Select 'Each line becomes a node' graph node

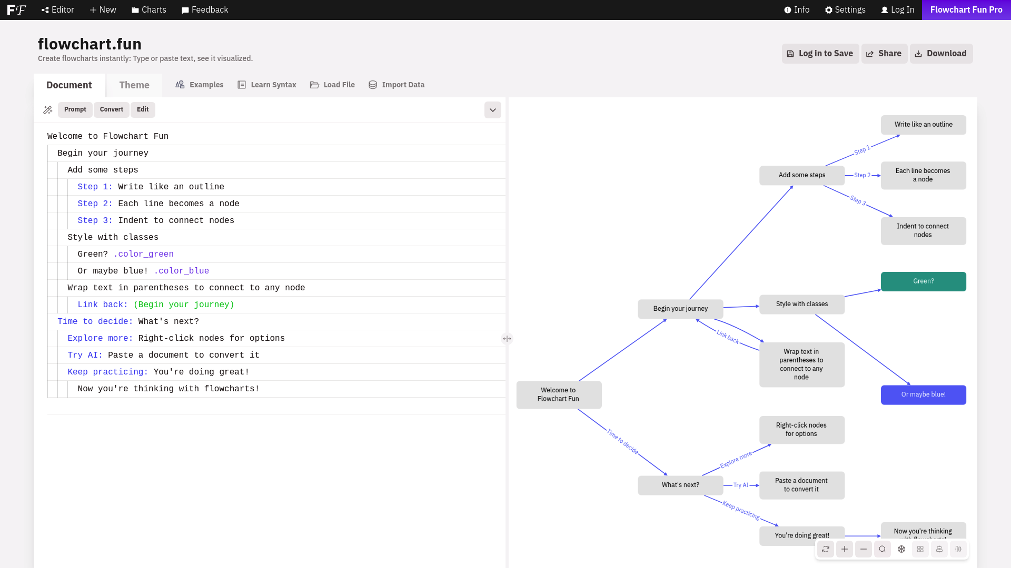(923, 176)
